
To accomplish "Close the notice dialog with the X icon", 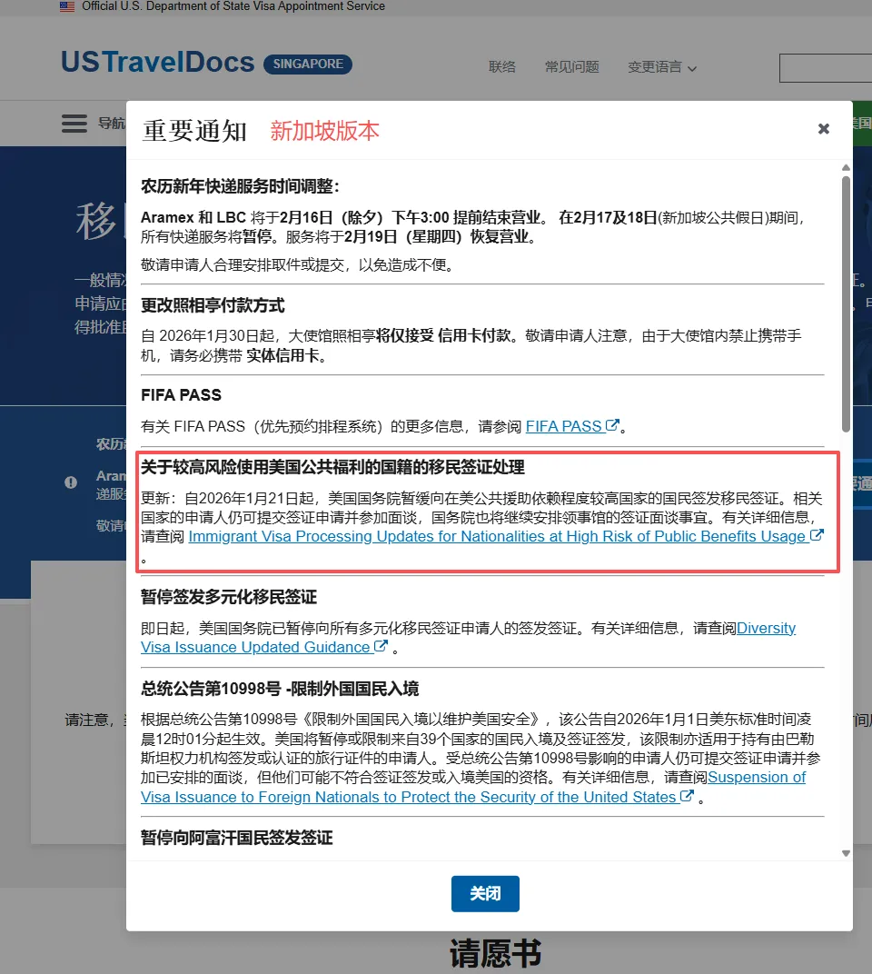I will (823, 129).
